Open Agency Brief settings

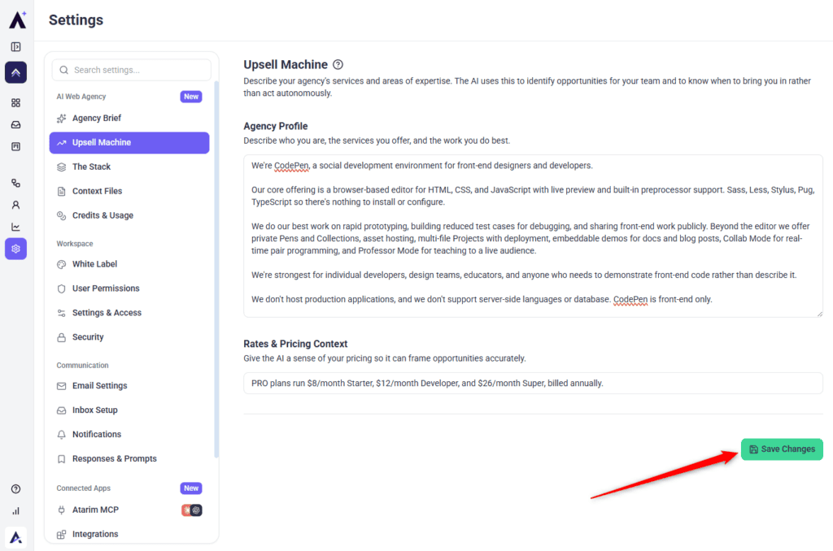(x=129, y=119)
